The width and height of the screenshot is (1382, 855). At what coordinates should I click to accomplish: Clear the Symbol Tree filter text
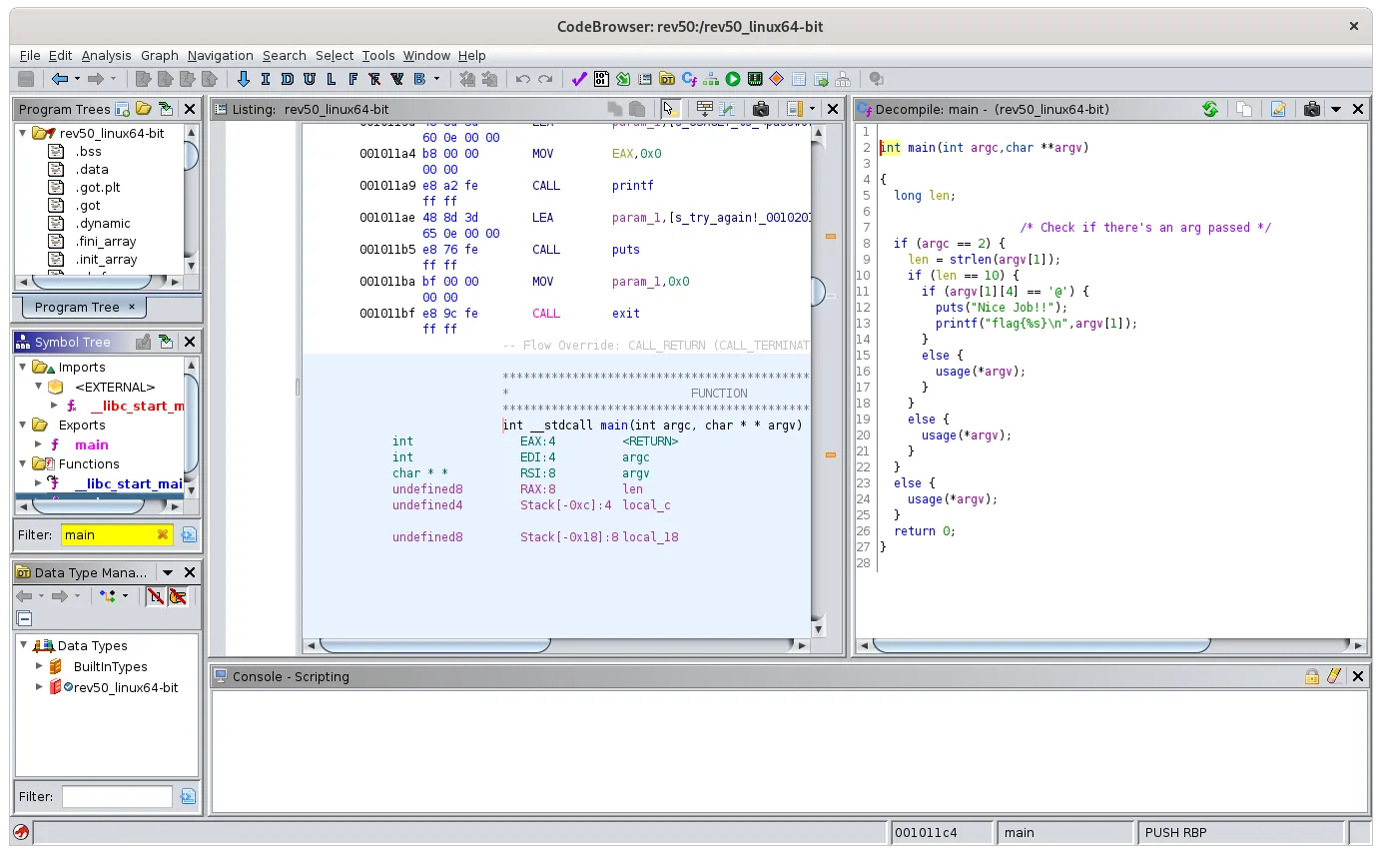pyautogui.click(x=163, y=535)
